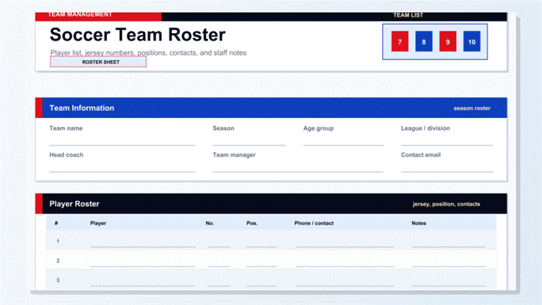Click the 'Contact email' field label

click(x=421, y=155)
